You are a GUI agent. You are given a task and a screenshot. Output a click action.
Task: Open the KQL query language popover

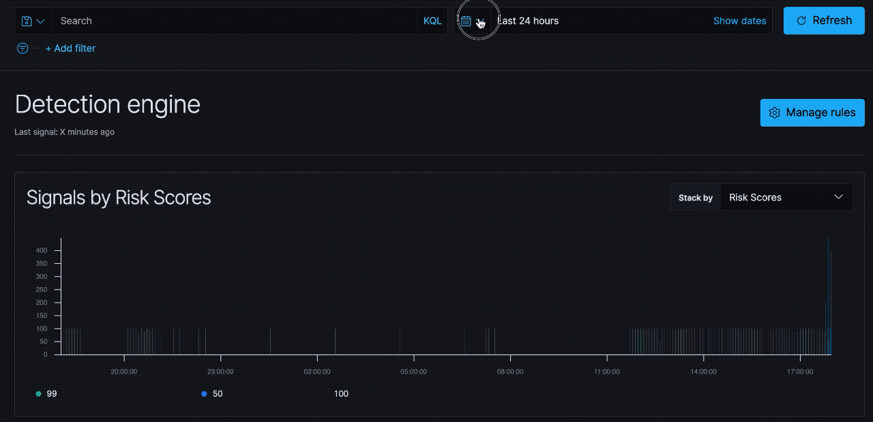pos(432,20)
